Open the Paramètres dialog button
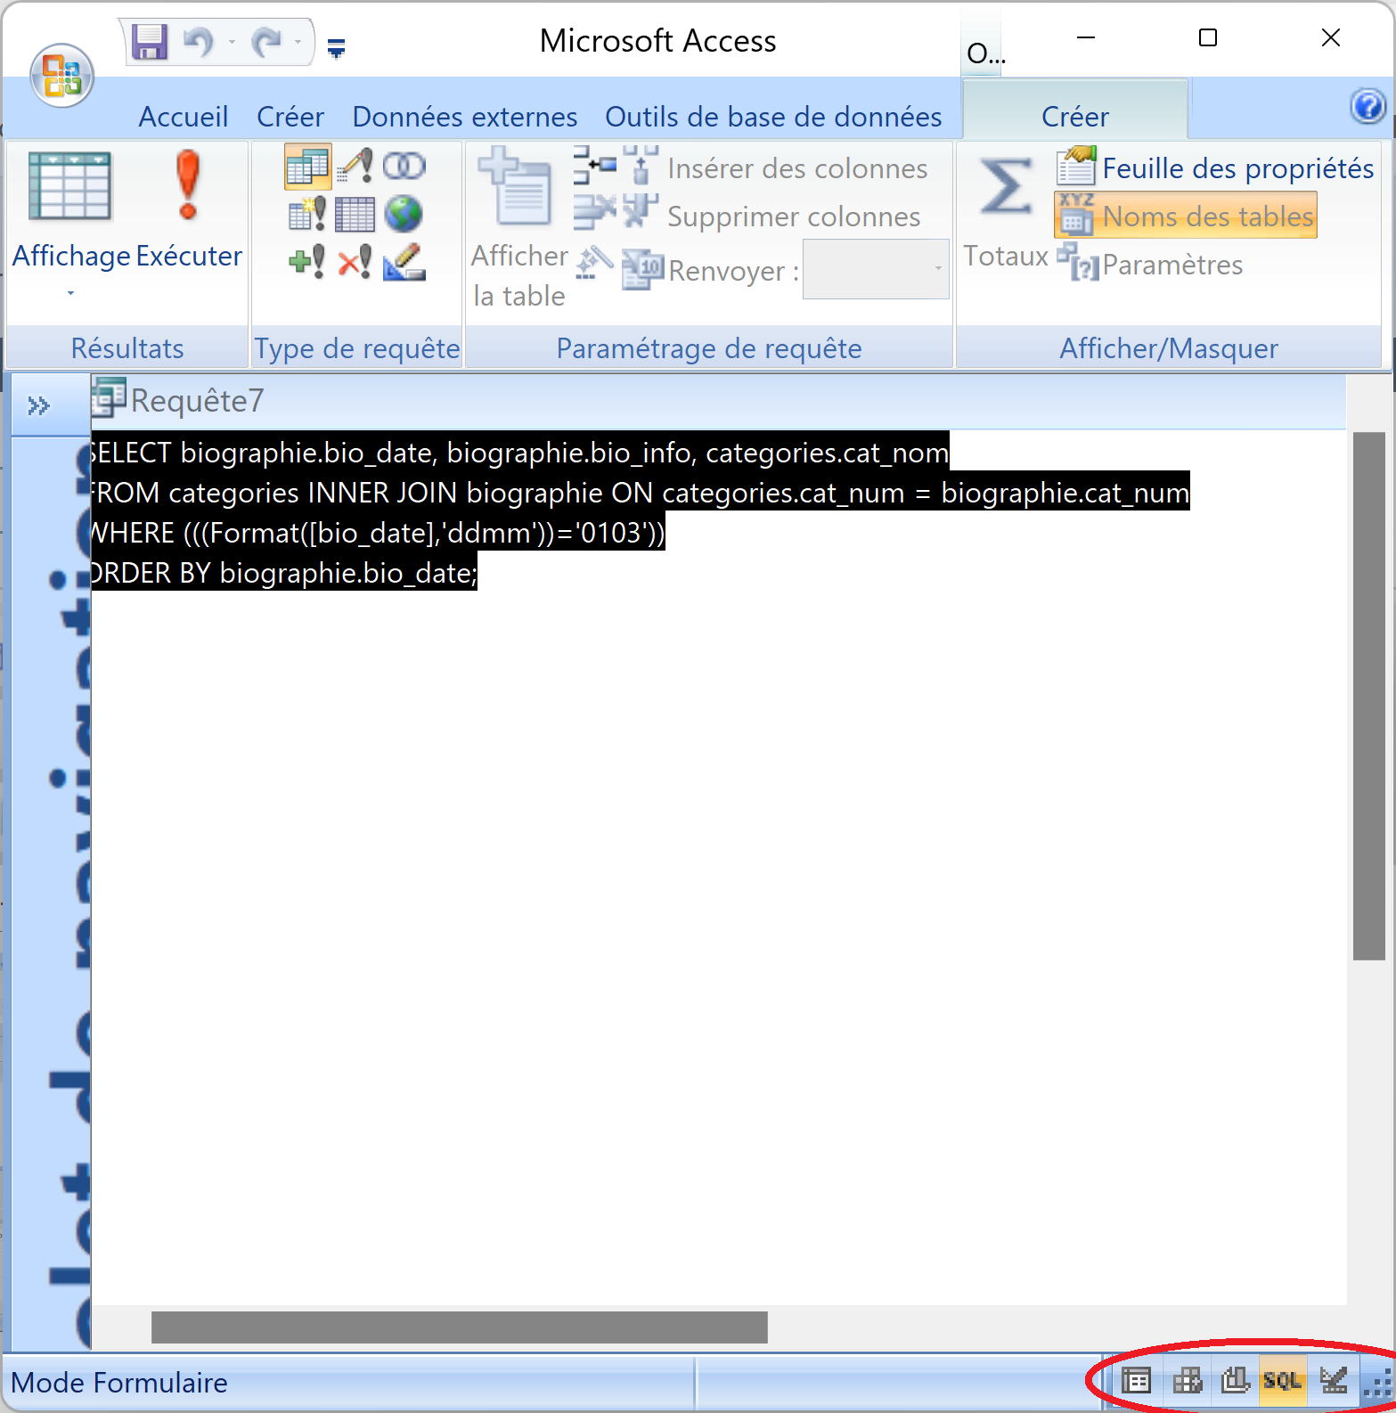Viewport: 1396px width, 1413px height. tap(1150, 264)
